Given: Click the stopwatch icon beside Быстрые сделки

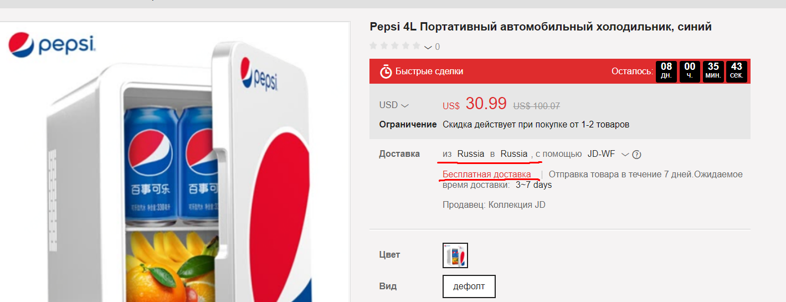Looking at the screenshot, I should click(386, 71).
